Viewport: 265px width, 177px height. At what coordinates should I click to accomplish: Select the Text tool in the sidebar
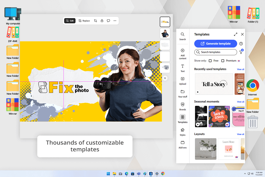[x=182, y=68]
